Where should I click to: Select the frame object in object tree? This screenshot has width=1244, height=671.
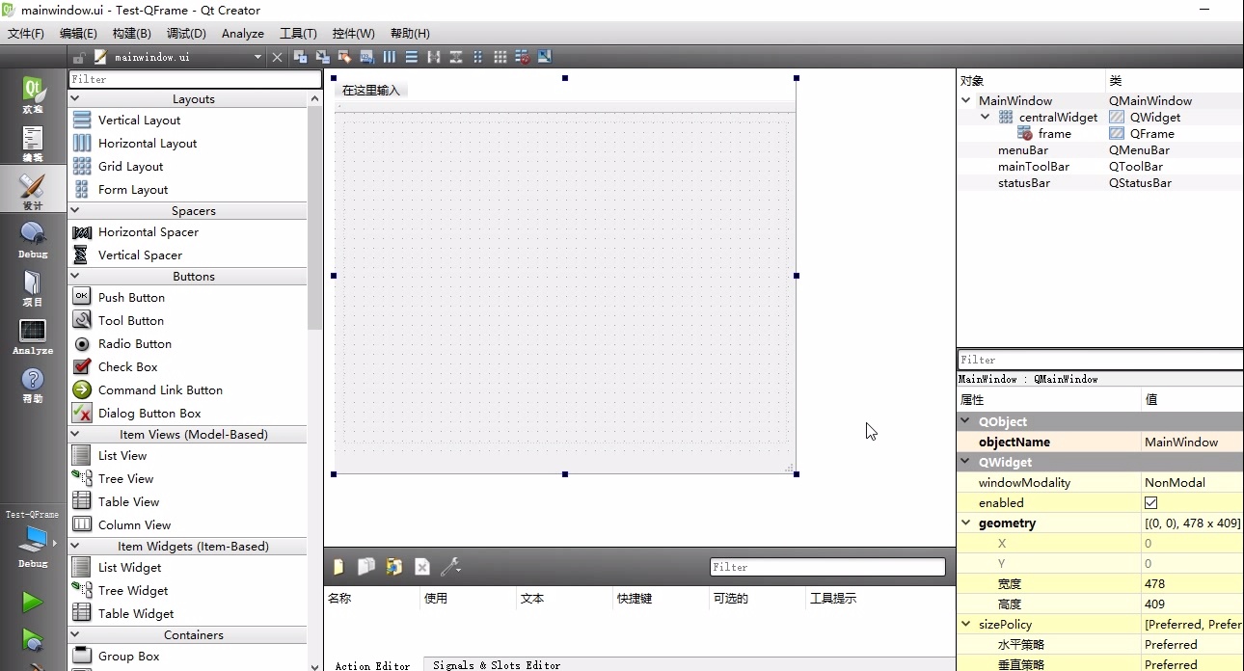pyautogui.click(x=1054, y=134)
